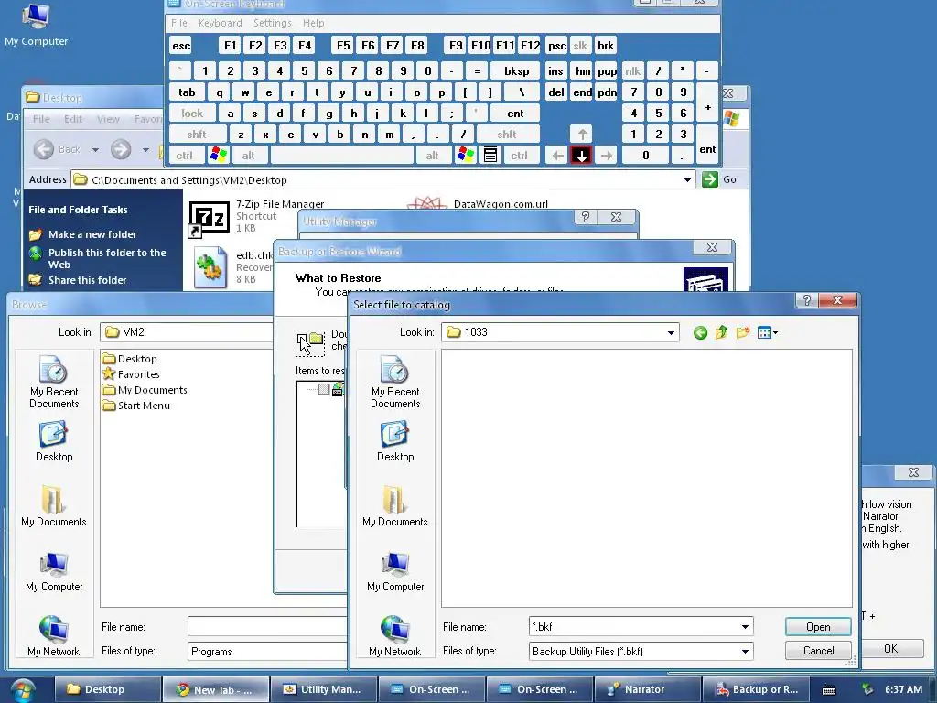Image resolution: width=937 pixels, height=703 pixels.
Task: Click left Windows logo key on On-Screen Keyboard
Action: tap(218, 156)
